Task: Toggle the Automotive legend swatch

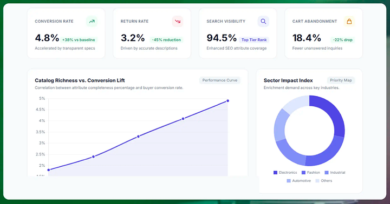Action: tap(289, 181)
